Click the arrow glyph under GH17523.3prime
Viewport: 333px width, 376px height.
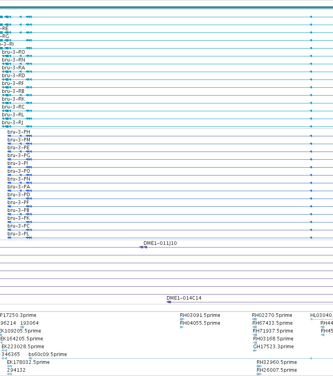coord(255,351)
